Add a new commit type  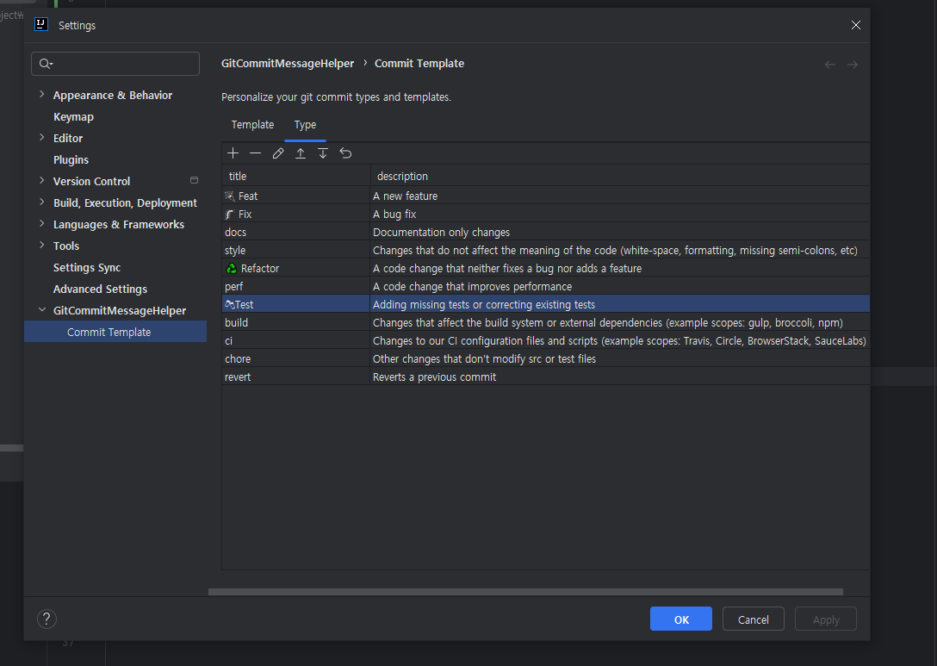point(233,153)
